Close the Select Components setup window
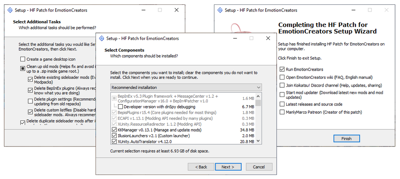This screenshot has width=400, height=179. click(x=268, y=38)
